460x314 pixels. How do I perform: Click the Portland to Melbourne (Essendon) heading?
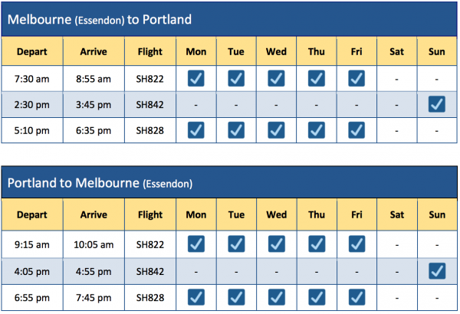point(100,183)
